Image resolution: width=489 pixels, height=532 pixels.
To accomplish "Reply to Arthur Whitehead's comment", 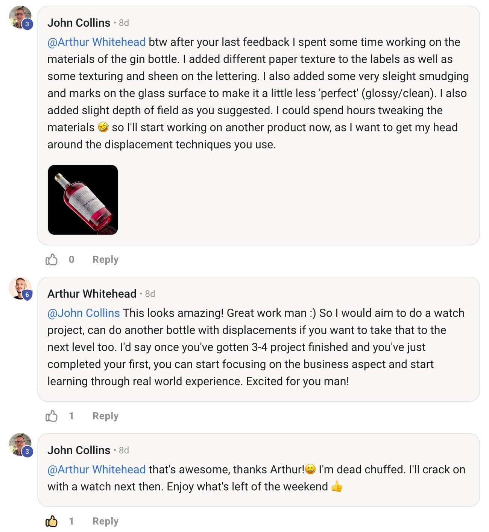I will point(105,416).
